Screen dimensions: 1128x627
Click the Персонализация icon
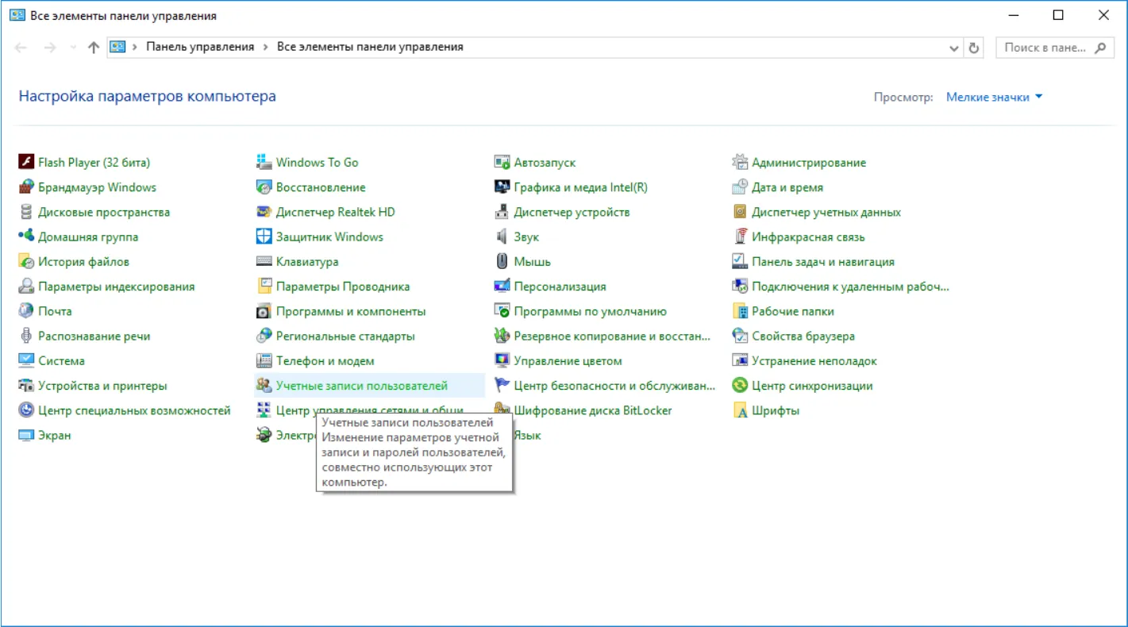coord(502,287)
